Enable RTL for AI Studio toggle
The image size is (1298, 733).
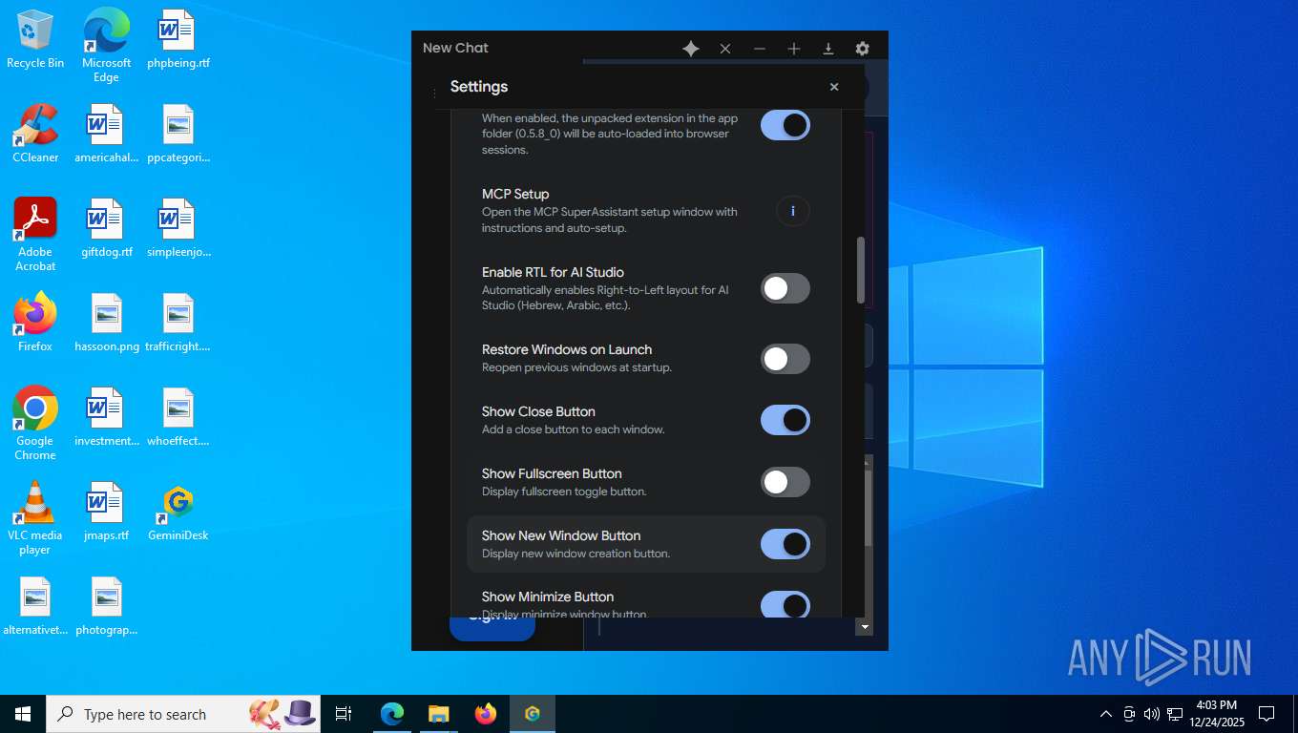[x=785, y=288]
